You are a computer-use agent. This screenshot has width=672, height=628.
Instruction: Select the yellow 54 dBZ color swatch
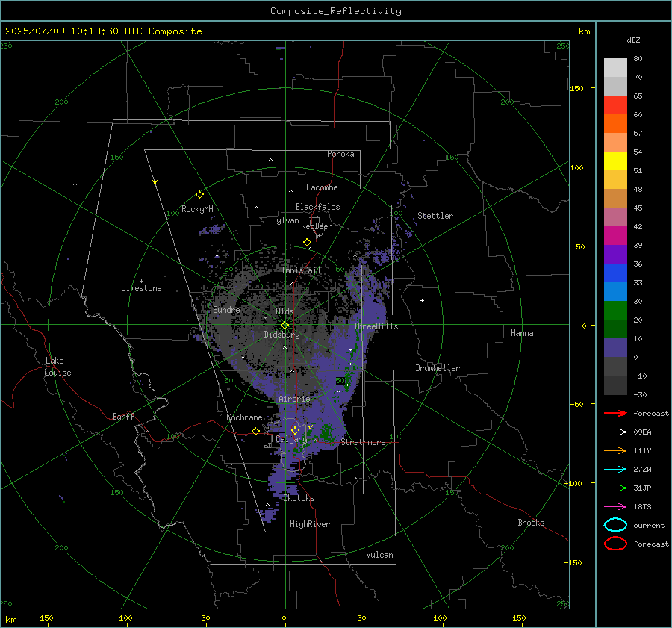tap(615, 161)
